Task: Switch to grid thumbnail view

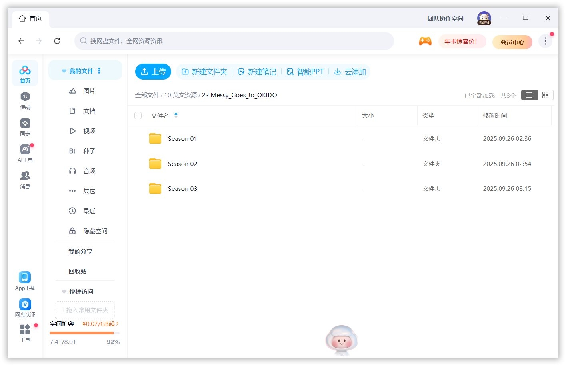Action: tap(545, 95)
